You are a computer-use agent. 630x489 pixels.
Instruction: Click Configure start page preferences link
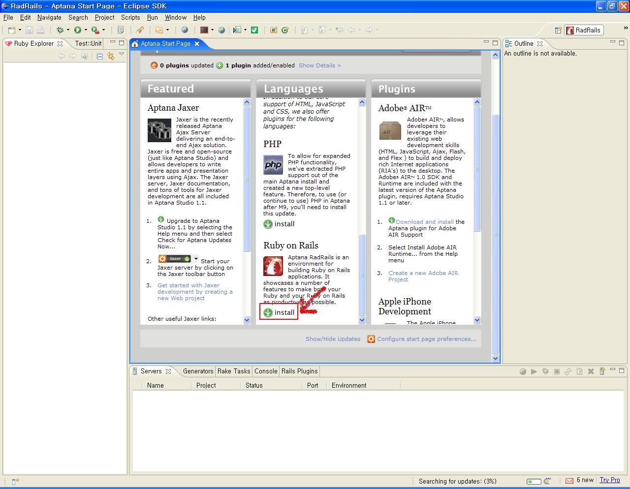427,339
